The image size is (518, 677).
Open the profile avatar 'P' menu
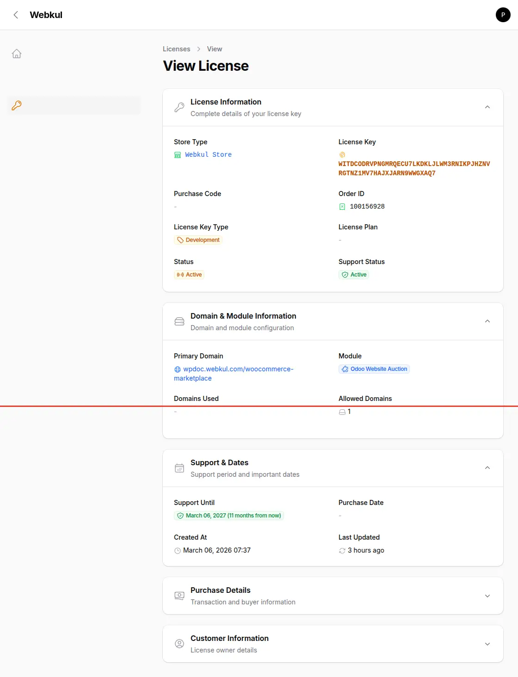[503, 15]
